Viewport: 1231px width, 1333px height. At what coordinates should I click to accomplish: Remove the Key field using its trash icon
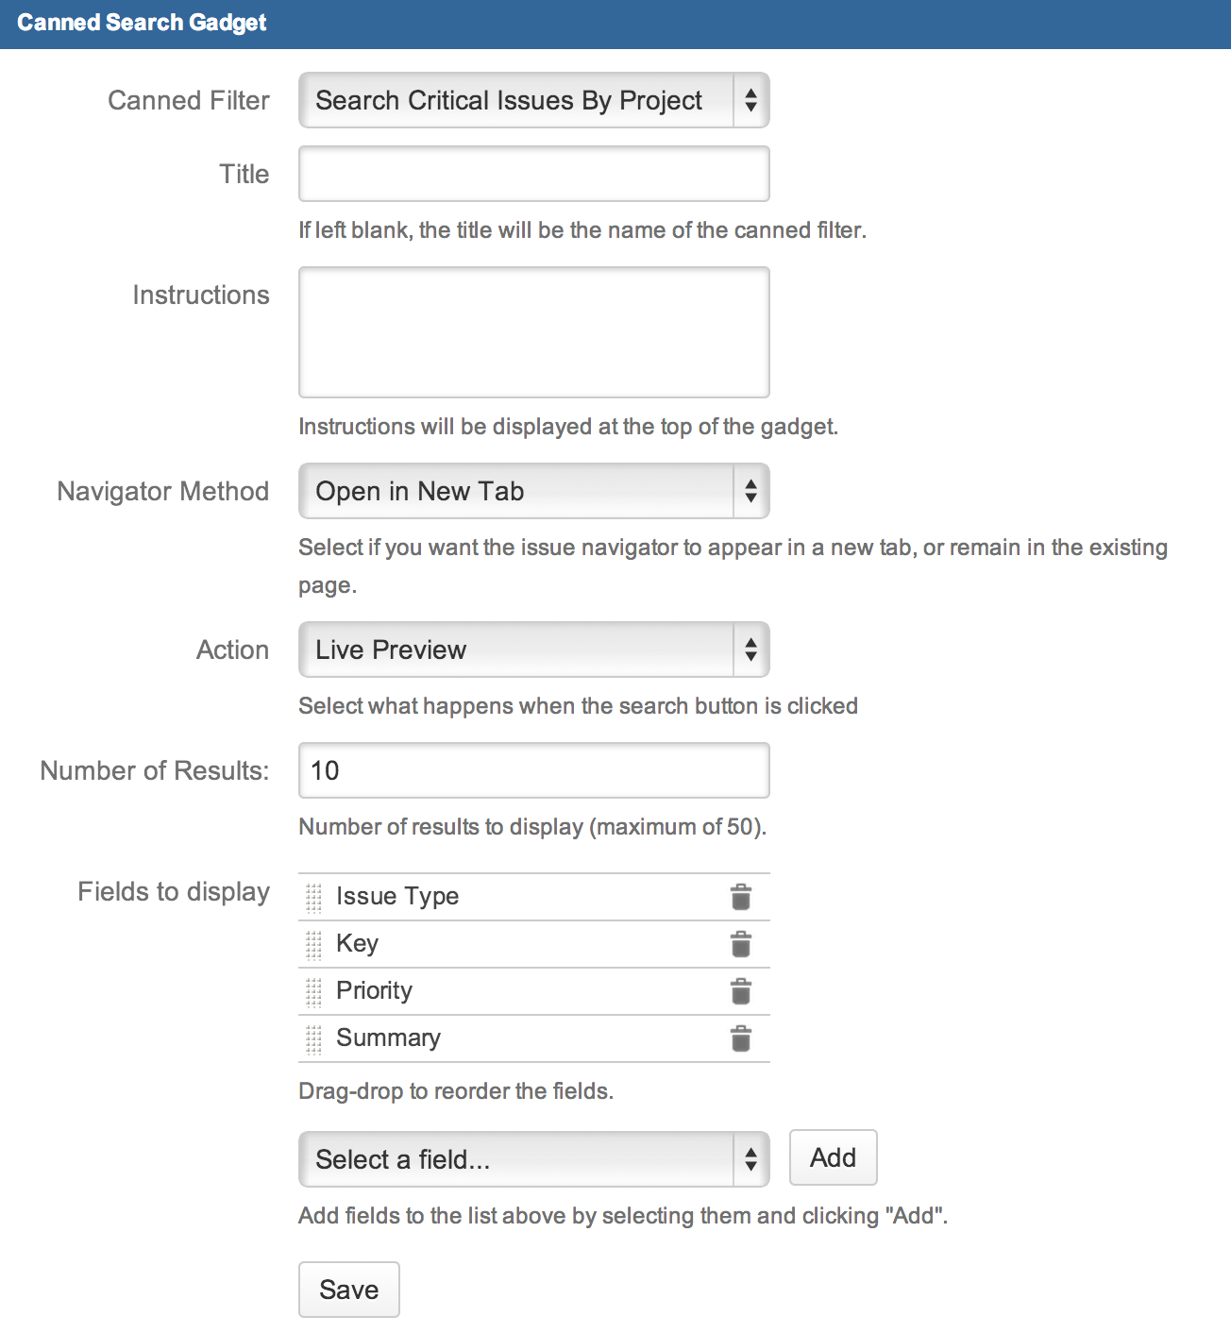pyautogui.click(x=741, y=944)
